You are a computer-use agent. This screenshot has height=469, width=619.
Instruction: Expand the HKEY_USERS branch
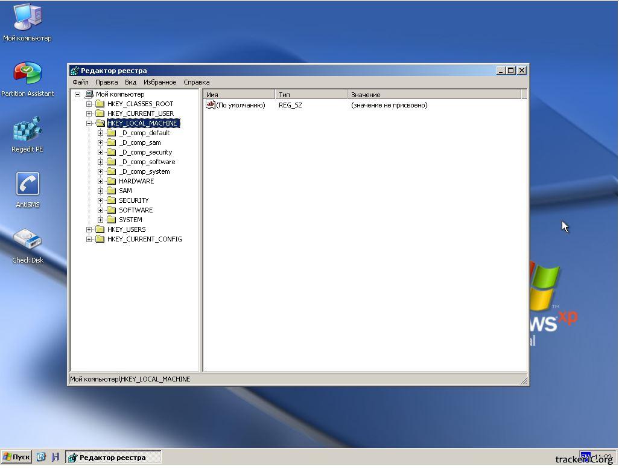(x=89, y=229)
